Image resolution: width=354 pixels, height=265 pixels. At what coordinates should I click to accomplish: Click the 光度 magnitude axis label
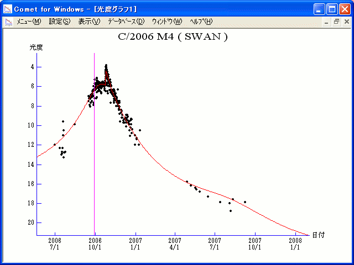tap(37, 47)
